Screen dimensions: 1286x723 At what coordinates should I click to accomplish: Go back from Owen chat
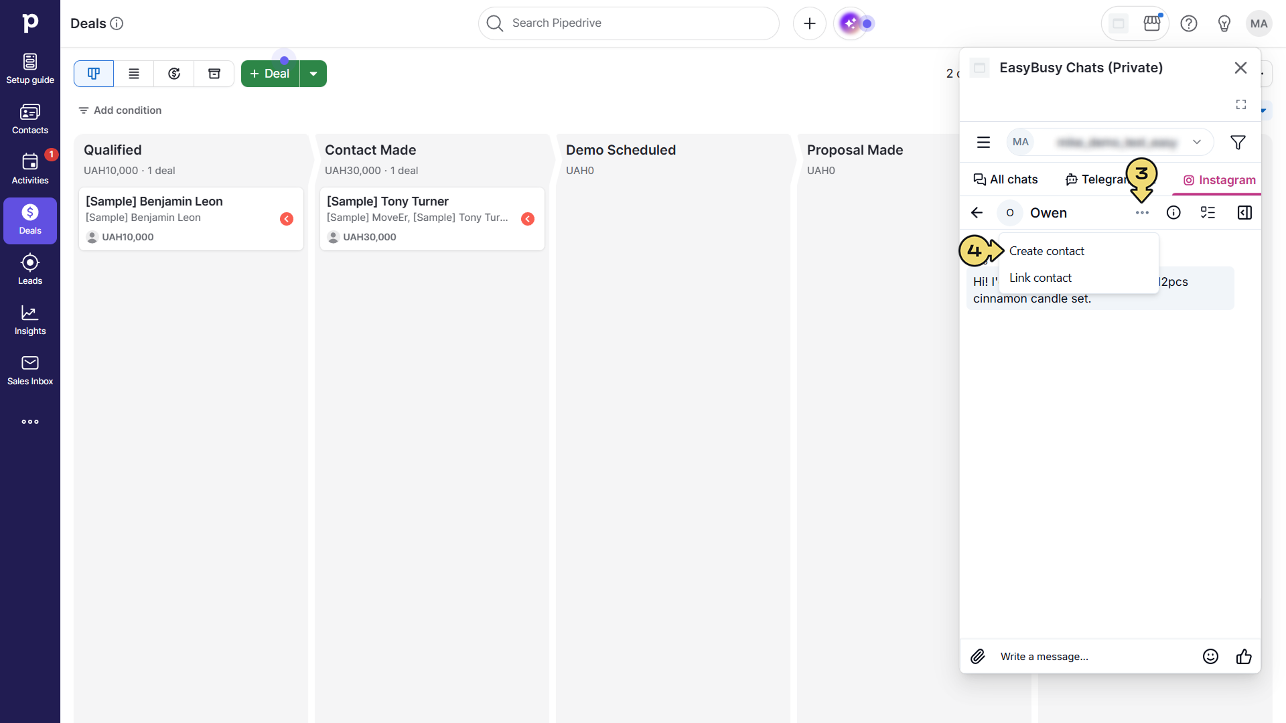pos(977,213)
